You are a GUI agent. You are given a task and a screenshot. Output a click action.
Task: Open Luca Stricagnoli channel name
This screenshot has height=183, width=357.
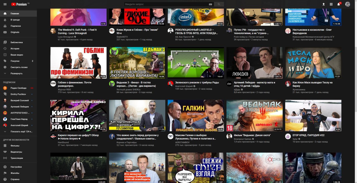tap(66, 37)
